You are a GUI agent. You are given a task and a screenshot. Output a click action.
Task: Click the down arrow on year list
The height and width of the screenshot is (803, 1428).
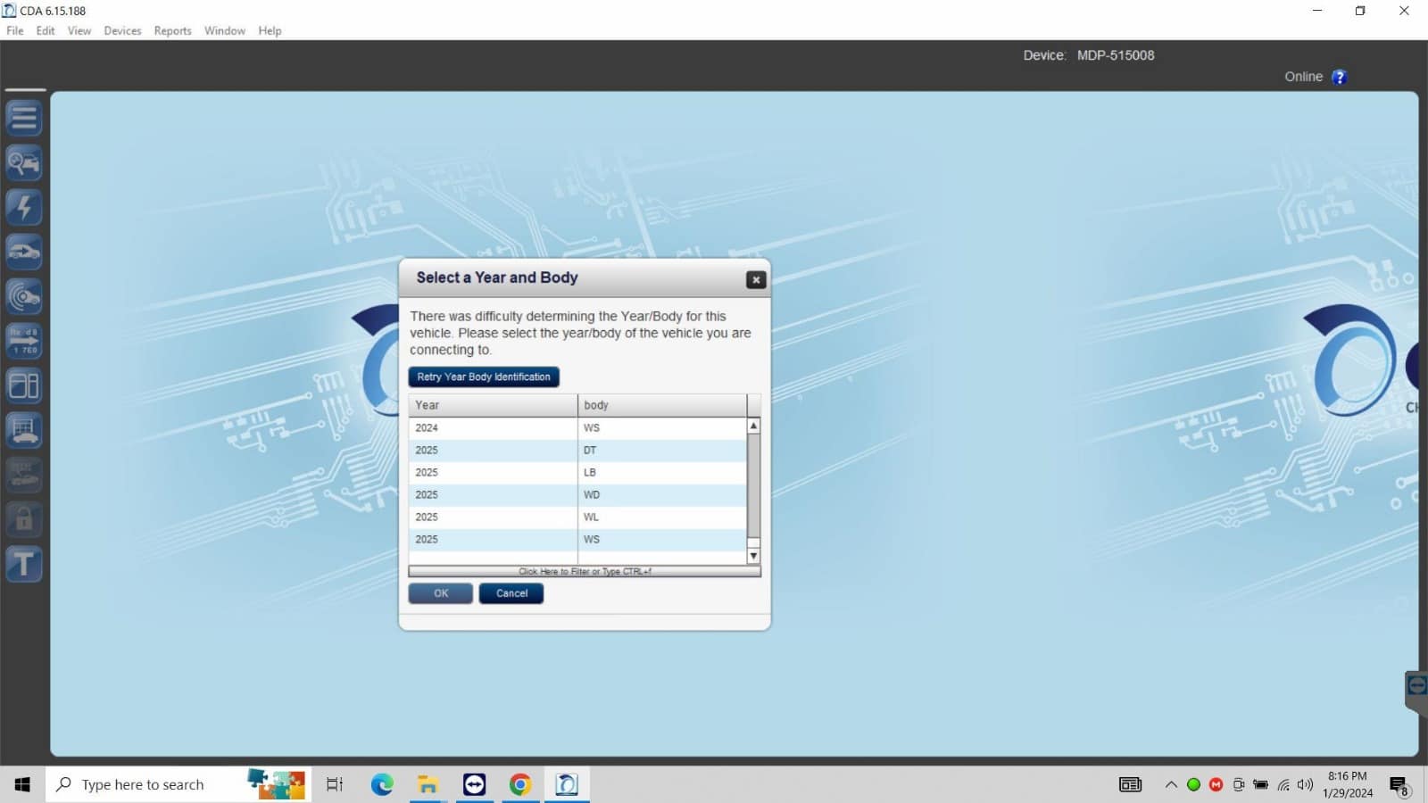[753, 555]
